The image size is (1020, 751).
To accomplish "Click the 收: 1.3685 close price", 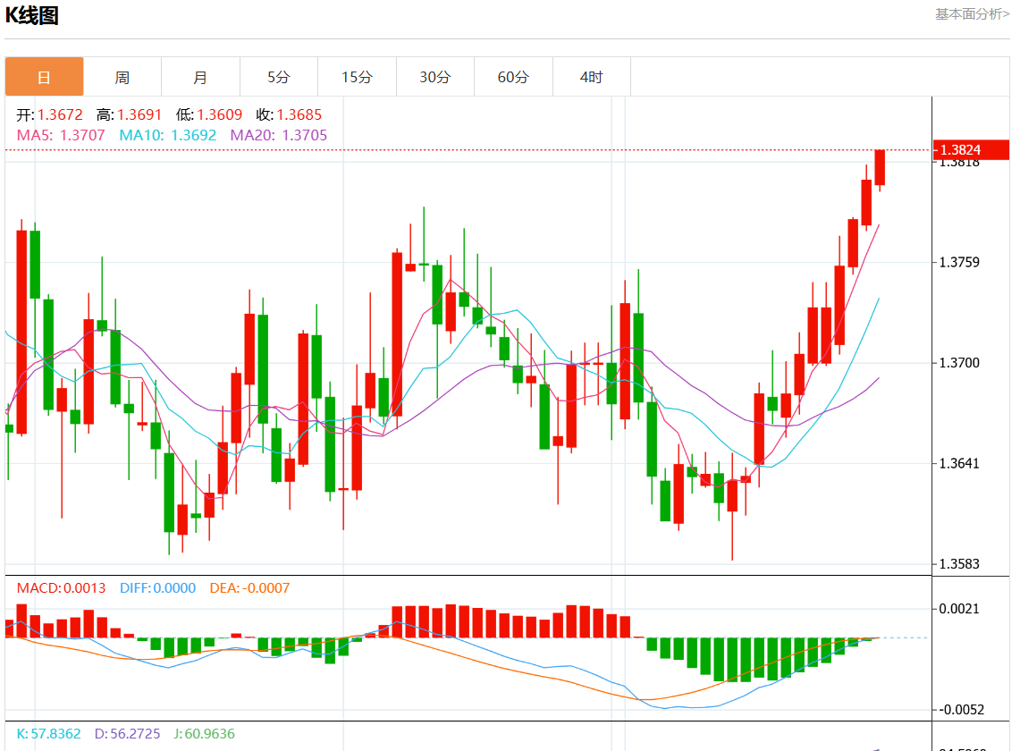I will point(289,115).
